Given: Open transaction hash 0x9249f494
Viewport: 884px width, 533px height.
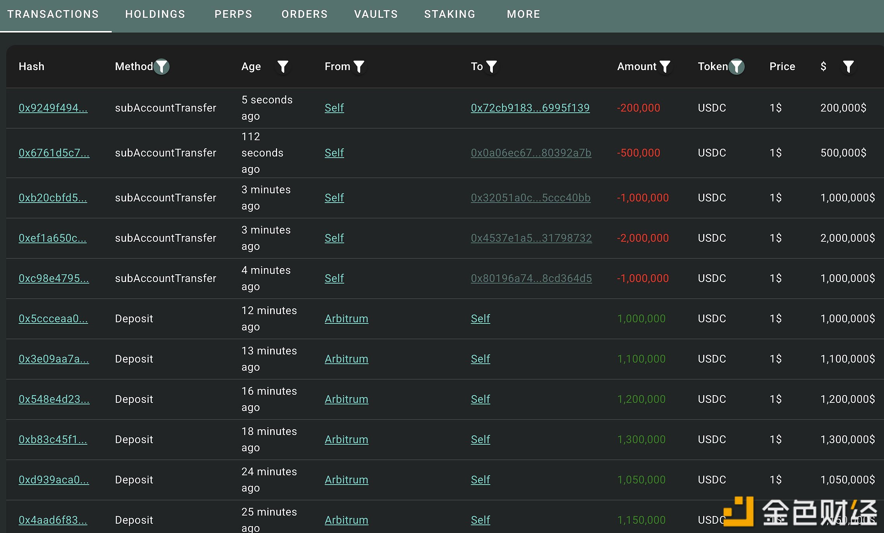Looking at the screenshot, I should [x=53, y=108].
